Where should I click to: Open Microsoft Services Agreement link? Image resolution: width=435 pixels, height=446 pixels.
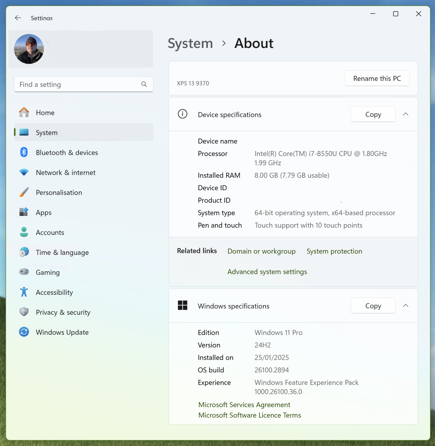tap(244, 405)
